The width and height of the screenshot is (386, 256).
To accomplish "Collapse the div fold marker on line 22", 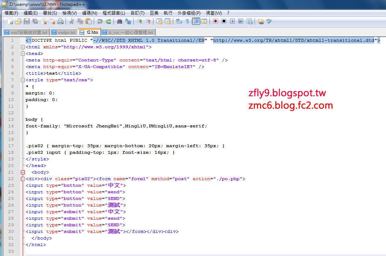I will point(23,179).
